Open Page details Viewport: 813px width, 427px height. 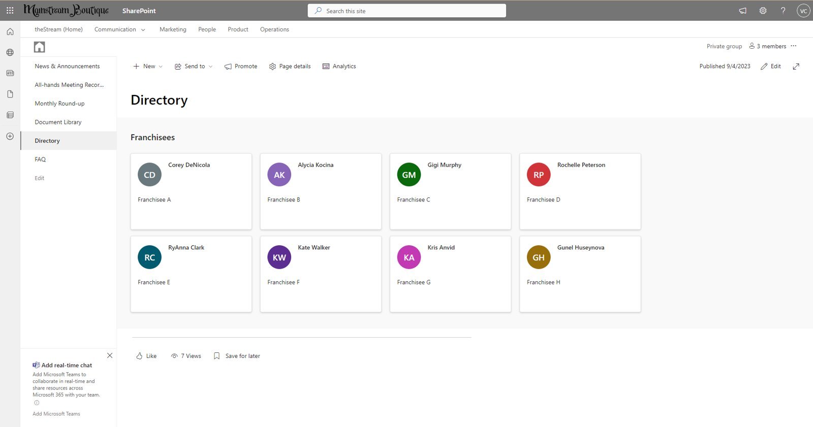pos(290,67)
